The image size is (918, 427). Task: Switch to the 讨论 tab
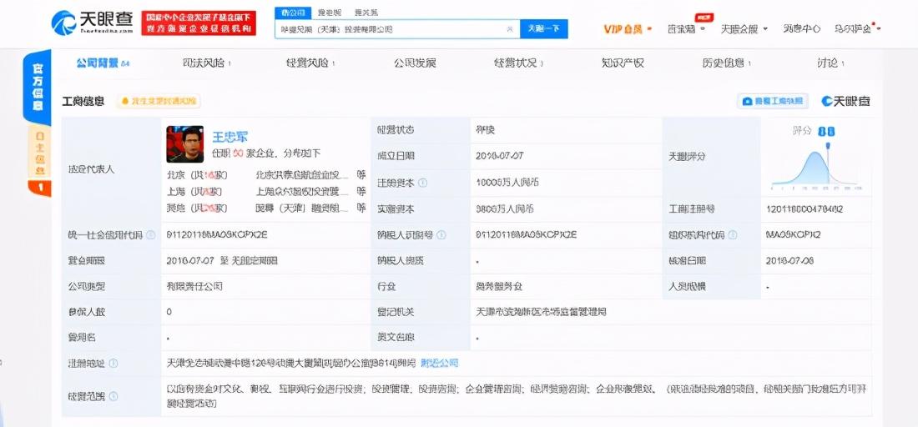coord(830,63)
